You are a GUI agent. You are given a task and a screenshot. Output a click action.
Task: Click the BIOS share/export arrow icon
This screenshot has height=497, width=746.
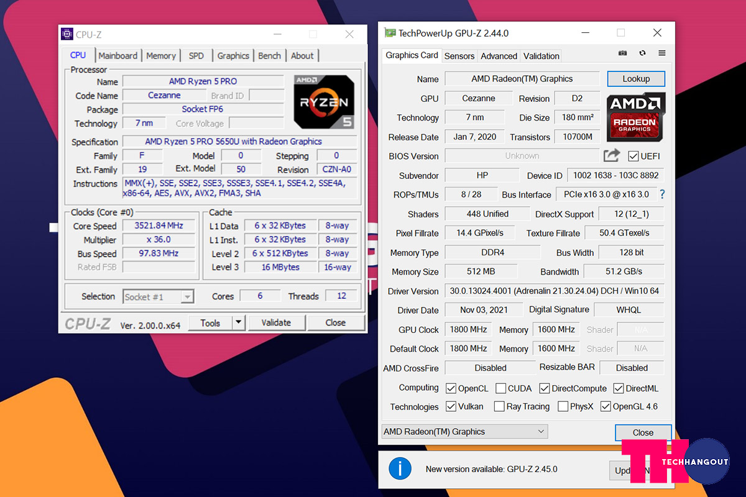(x=612, y=155)
